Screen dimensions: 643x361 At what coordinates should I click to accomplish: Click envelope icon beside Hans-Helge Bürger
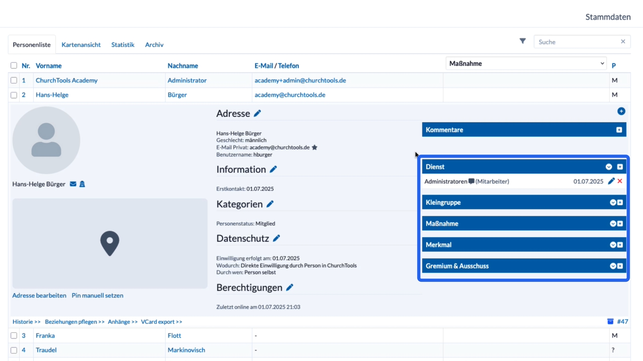[x=73, y=184]
